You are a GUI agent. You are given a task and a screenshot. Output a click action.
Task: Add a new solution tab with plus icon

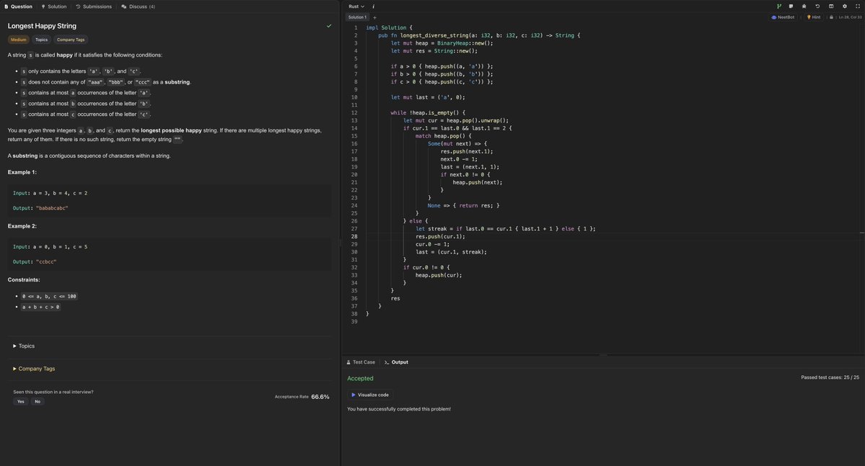point(374,17)
